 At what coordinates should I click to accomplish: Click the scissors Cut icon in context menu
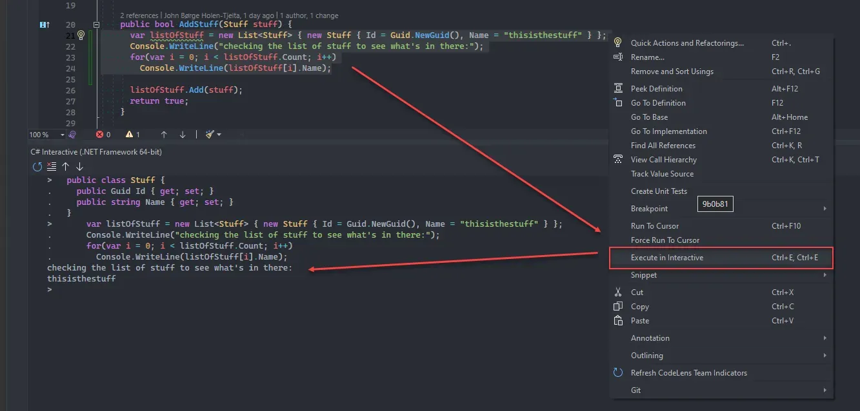pyautogui.click(x=617, y=292)
